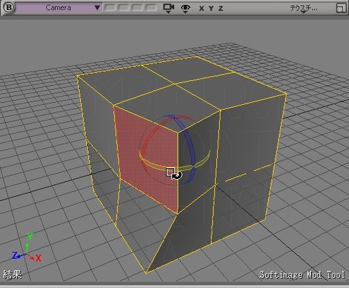Select the first memo camera slot

click(x=110, y=7)
